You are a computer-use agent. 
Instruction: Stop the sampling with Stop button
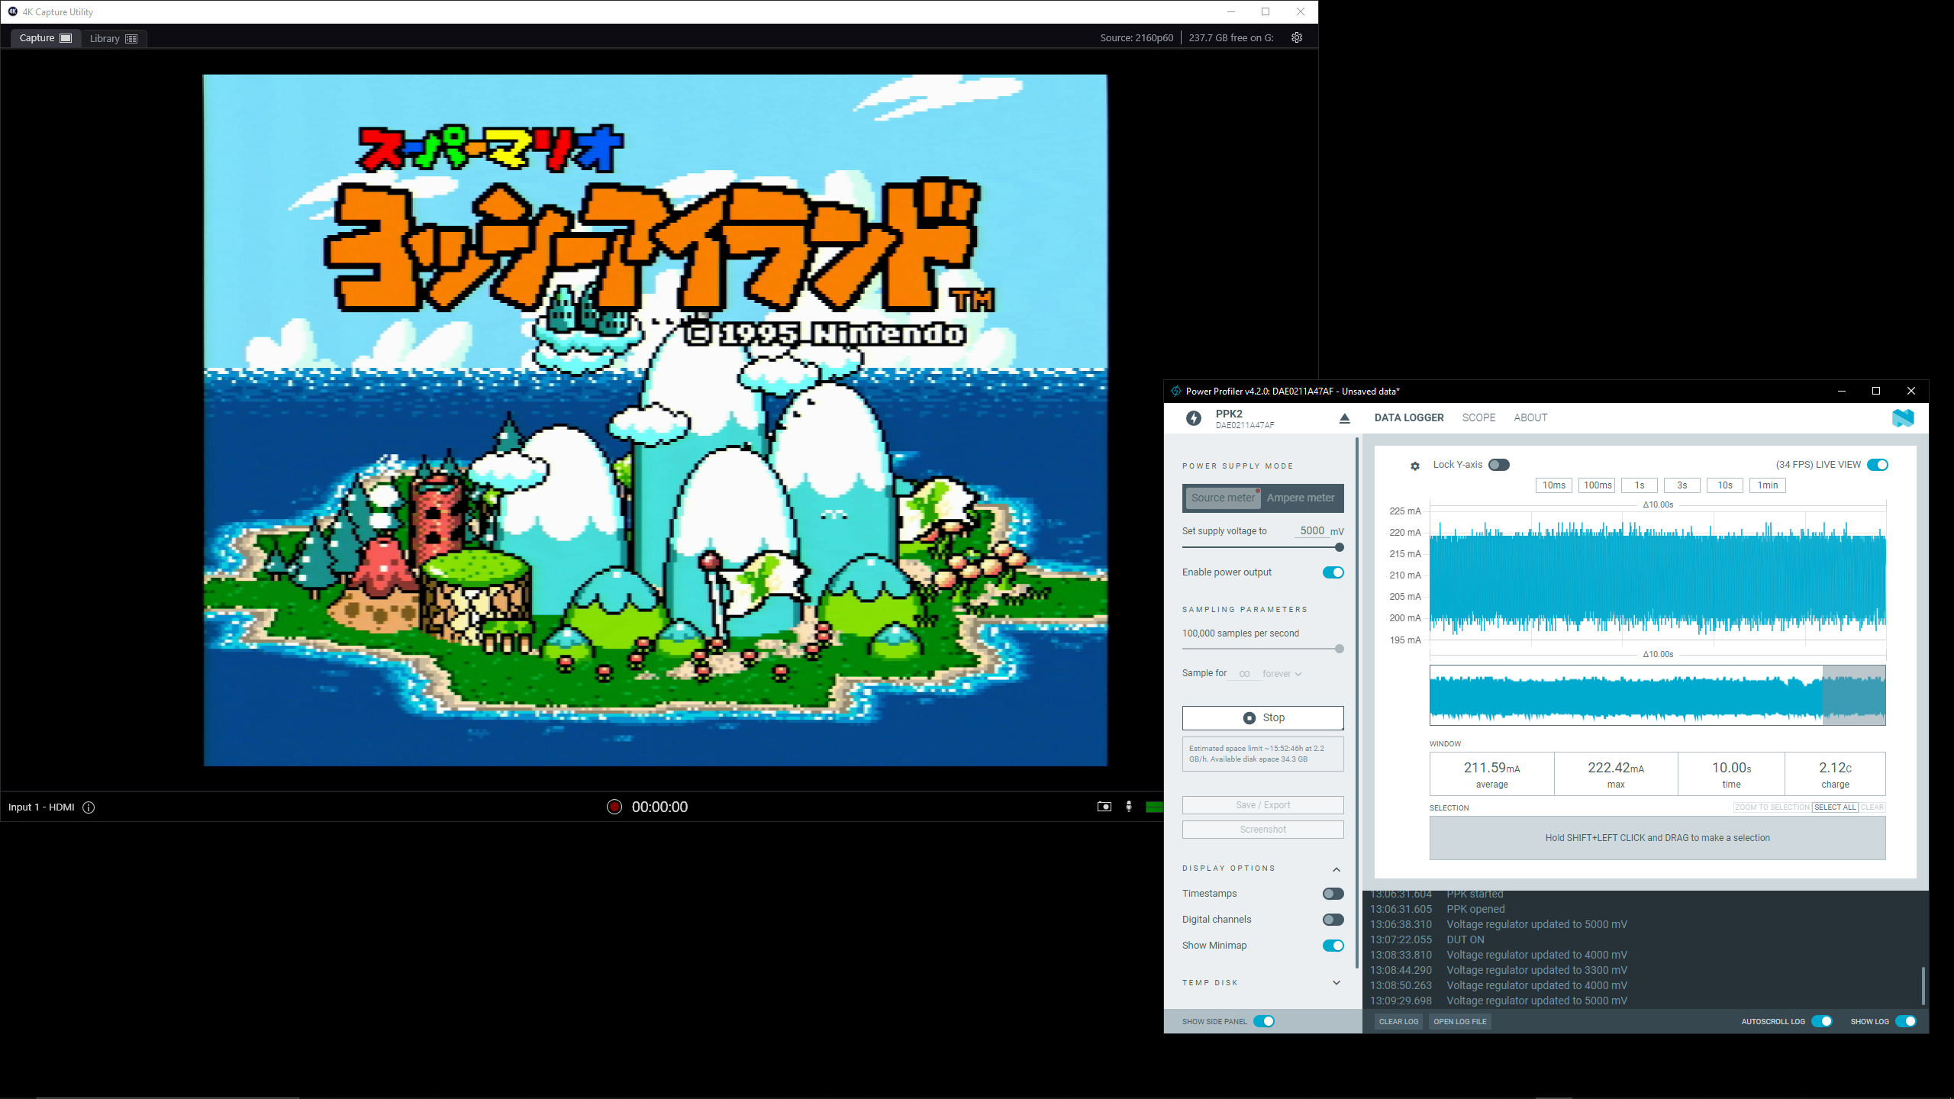pos(1263,718)
